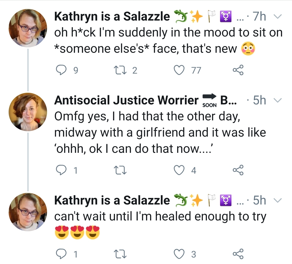Viewport: 292px width, 264px height.
Task: Open the 5h timestamp of the bottom tweet
Action: click(259, 200)
